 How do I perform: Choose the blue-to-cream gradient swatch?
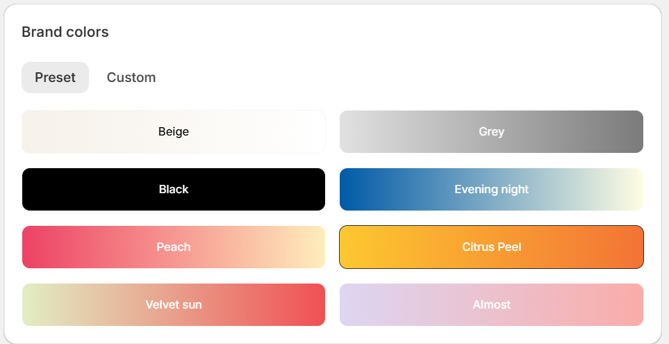(x=492, y=189)
